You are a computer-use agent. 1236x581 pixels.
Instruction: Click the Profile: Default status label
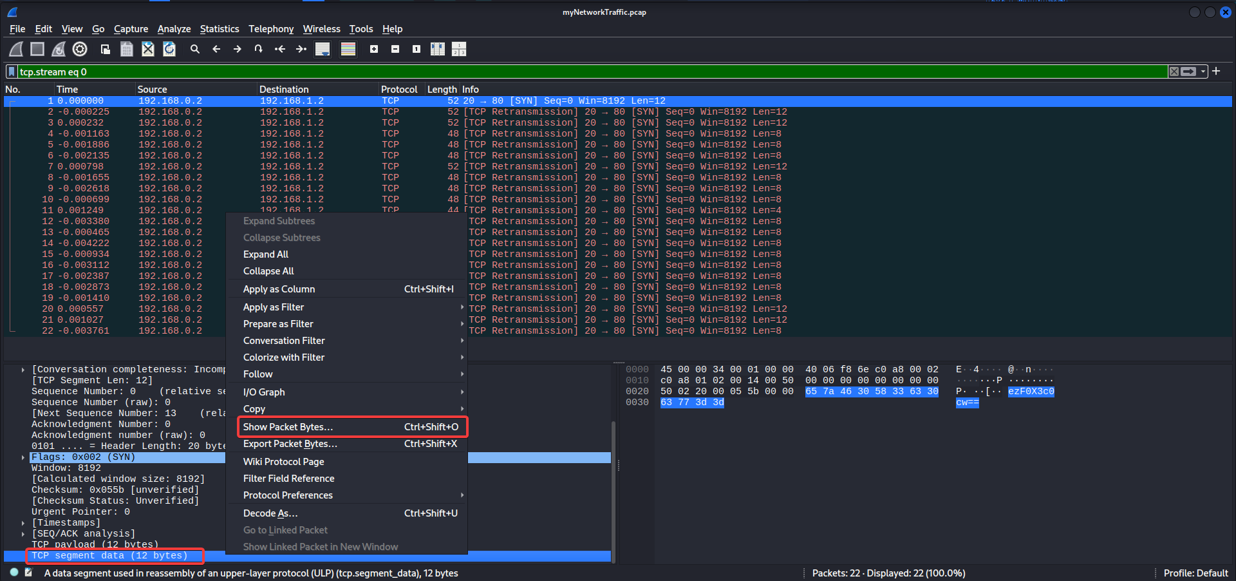pyautogui.click(x=1195, y=573)
